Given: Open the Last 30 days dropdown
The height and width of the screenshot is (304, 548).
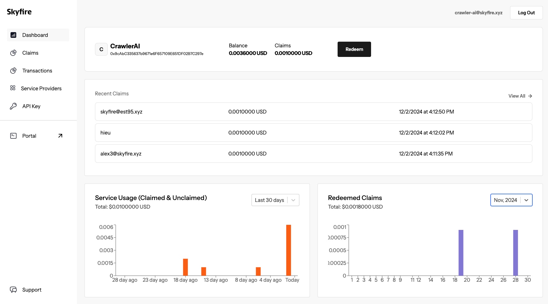Looking at the screenshot, I should (x=275, y=200).
